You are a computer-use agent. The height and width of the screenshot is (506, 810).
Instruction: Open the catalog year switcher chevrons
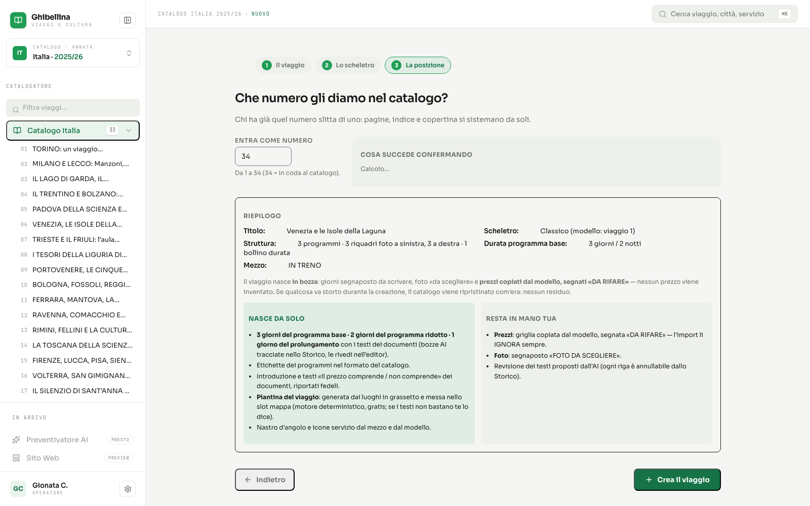coord(129,53)
